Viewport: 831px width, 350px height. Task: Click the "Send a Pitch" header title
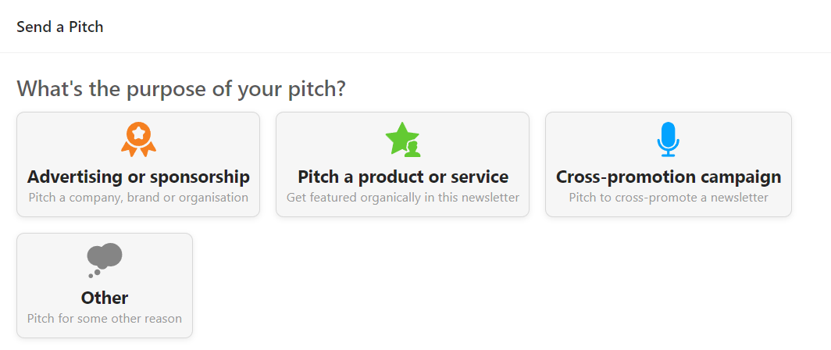tap(60, 27)
